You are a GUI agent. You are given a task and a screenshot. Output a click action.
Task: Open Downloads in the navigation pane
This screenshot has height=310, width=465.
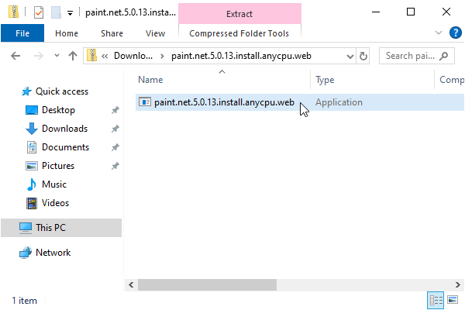(x=64, y=129)
